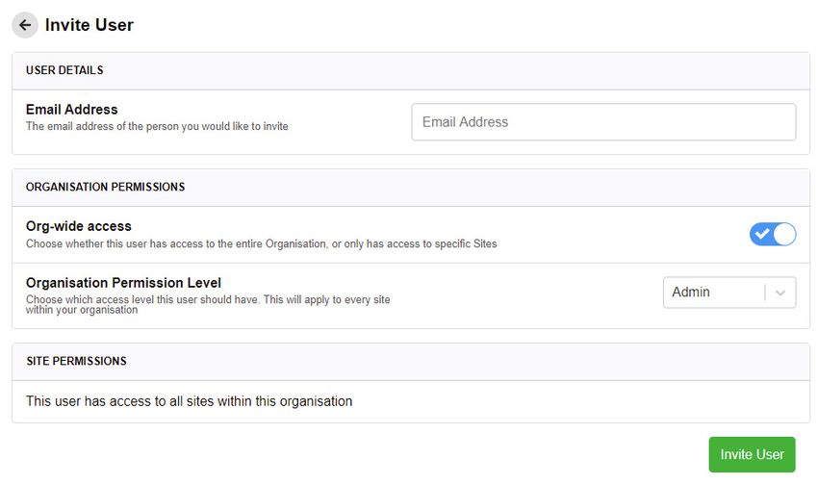
Task: Click the green Invite User button
Action: pos(752,455)
